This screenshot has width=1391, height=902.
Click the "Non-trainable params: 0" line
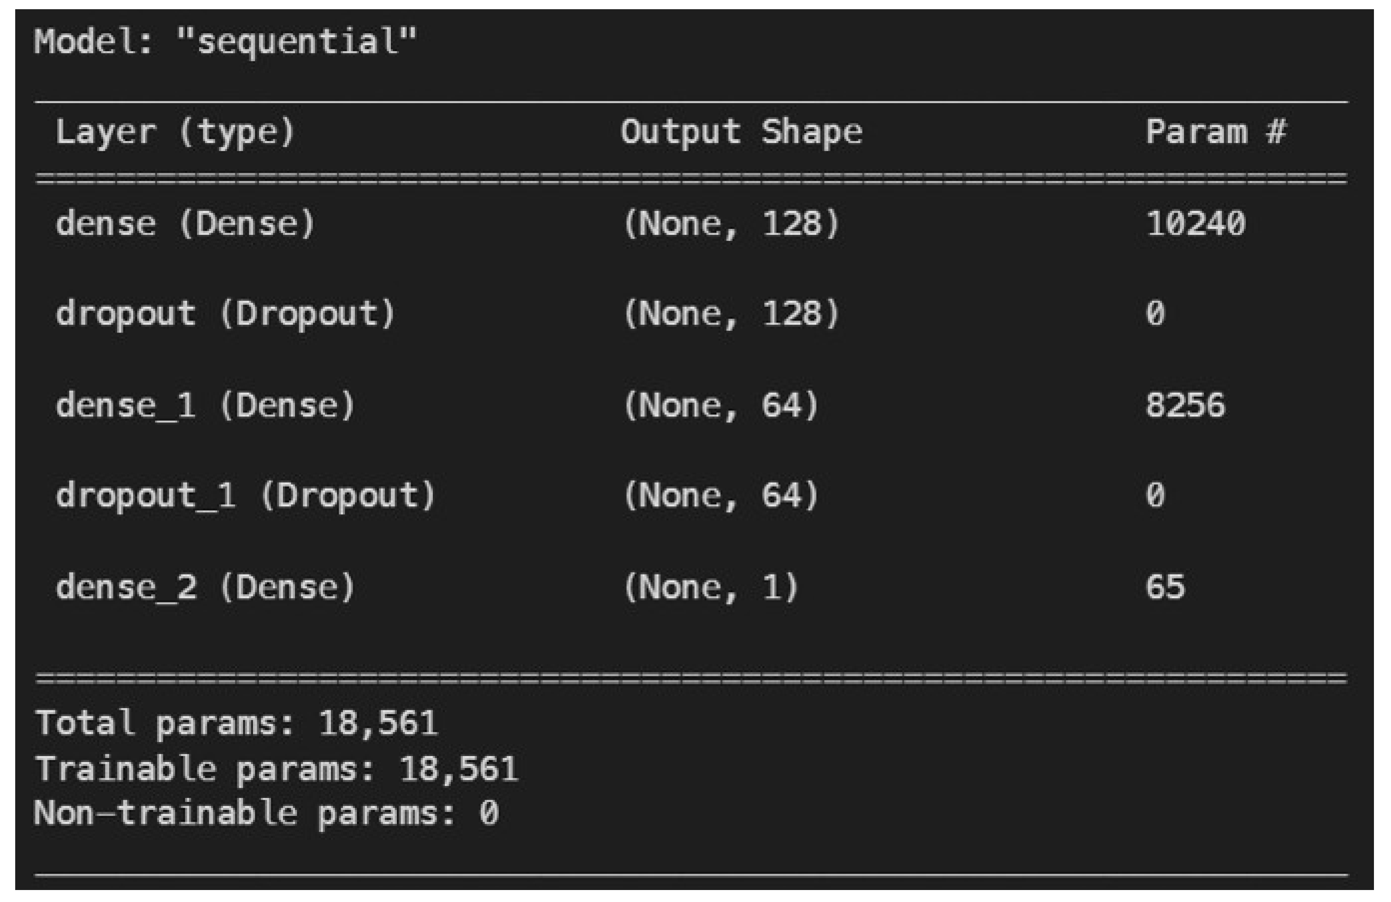(266, 813)
